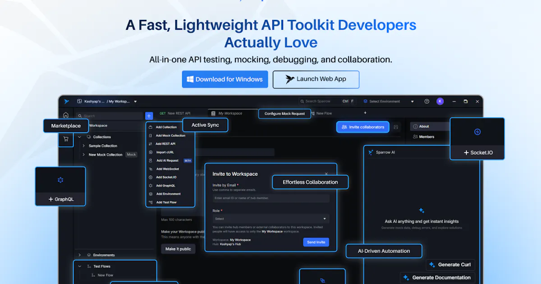This screenshot has height=284, width=541.
Task: Open the K user avatar menu
Action: (440, 101)
